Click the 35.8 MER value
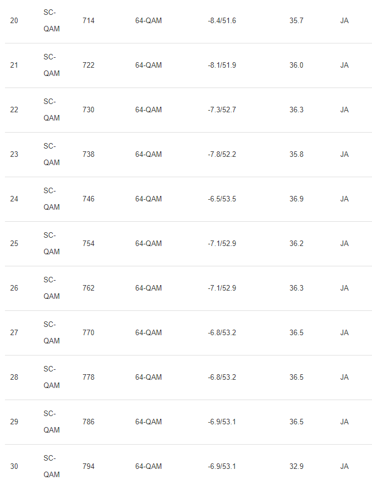The width and height of the screenshot is (372, 481). (296, 154)
